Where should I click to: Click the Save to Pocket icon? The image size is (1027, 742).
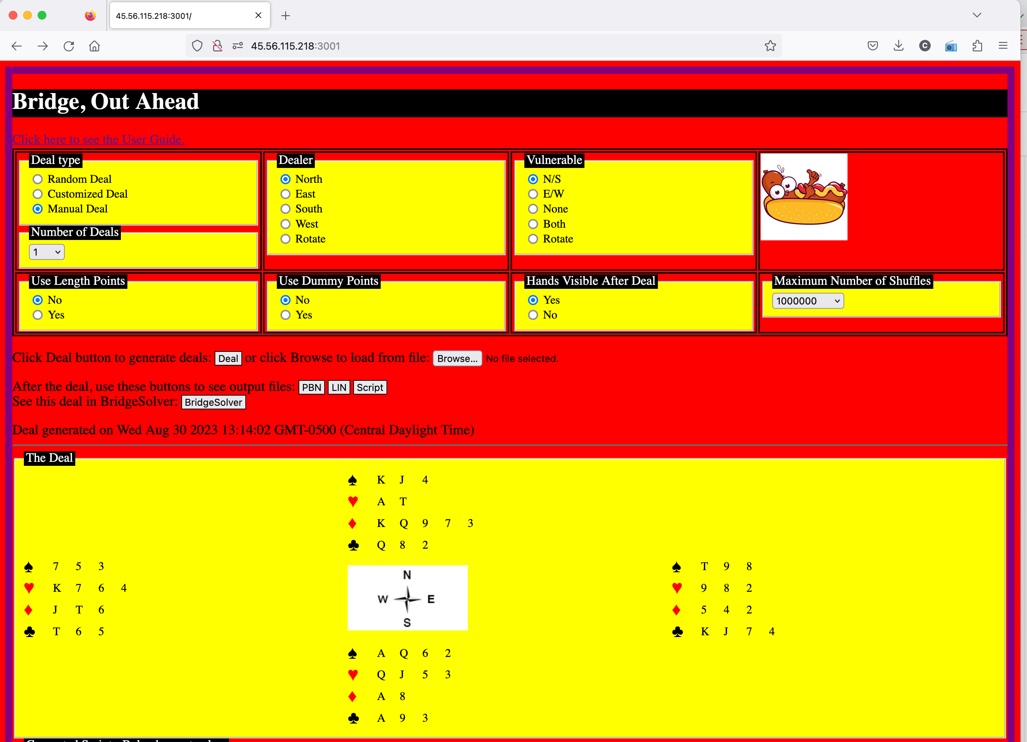[x=872, y=46]
